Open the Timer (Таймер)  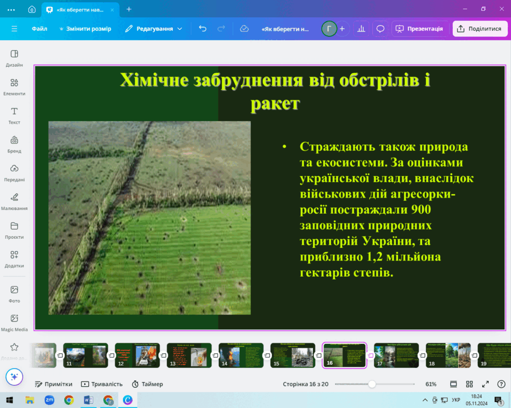[x=147, y=384]
